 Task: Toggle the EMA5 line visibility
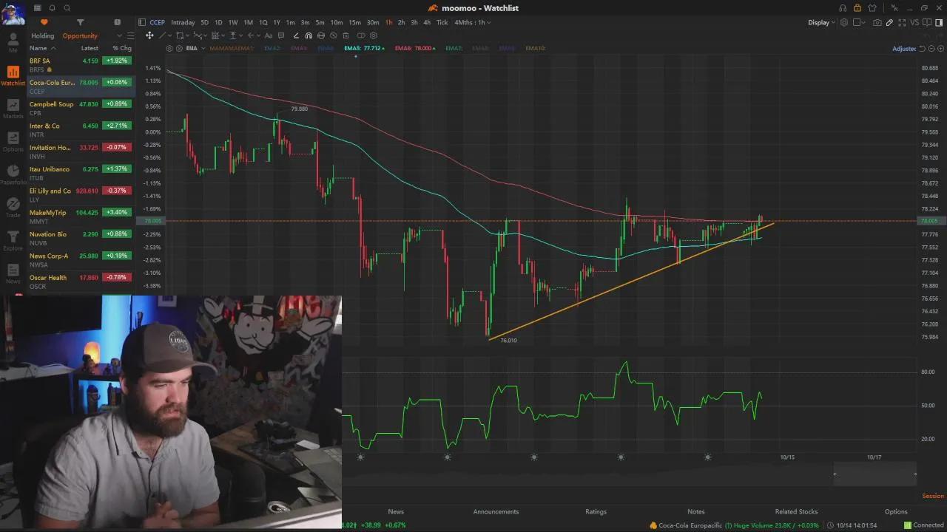click(363, 48)
